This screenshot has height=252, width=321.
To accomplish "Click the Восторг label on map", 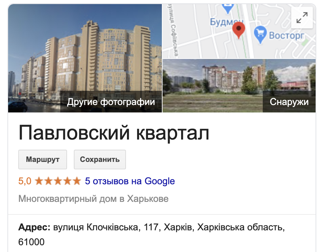I will click(x=286, y=36).
